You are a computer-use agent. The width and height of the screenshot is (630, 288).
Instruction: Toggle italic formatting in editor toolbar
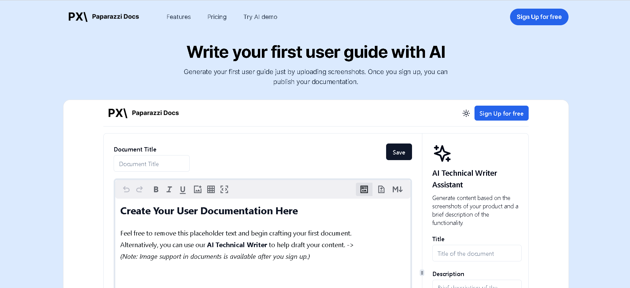pos(169,189)
